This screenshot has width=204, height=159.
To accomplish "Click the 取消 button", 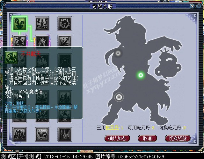I will coord(147,138).
